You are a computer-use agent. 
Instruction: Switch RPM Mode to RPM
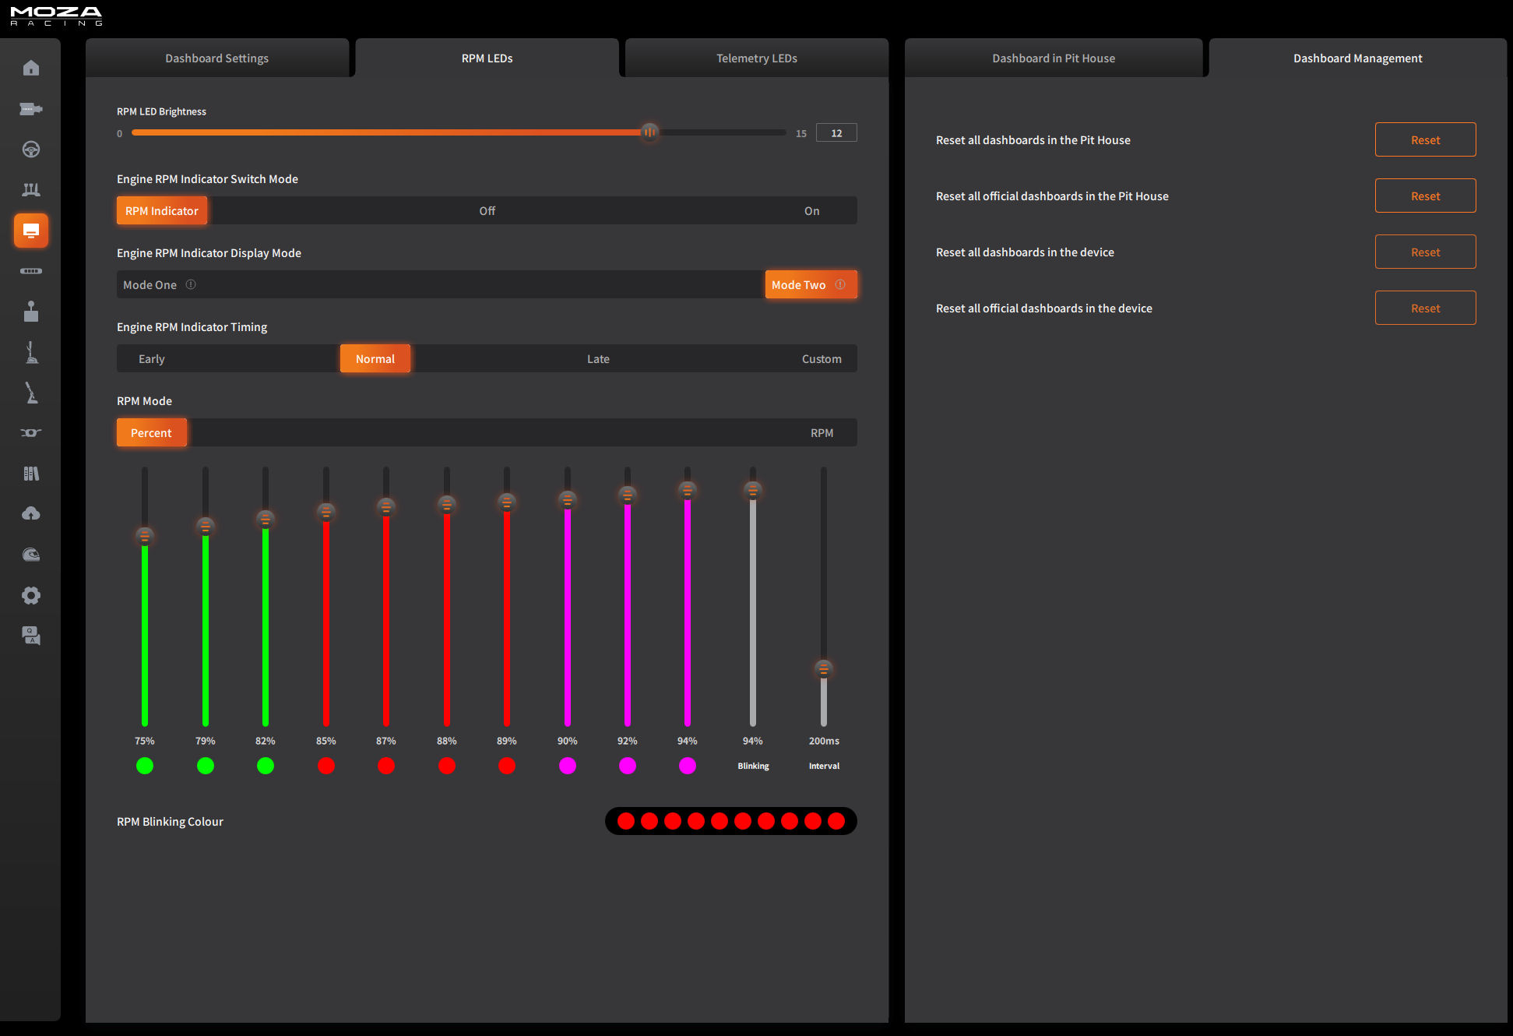point(822,433)
